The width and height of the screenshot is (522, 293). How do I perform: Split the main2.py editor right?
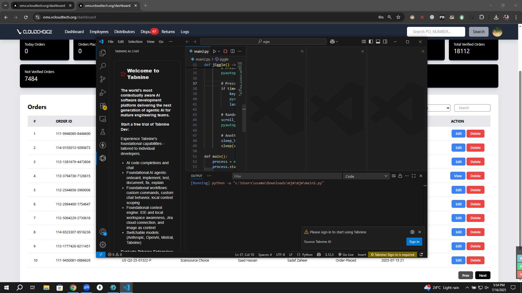pyautogui.click(x=232, y=51)
